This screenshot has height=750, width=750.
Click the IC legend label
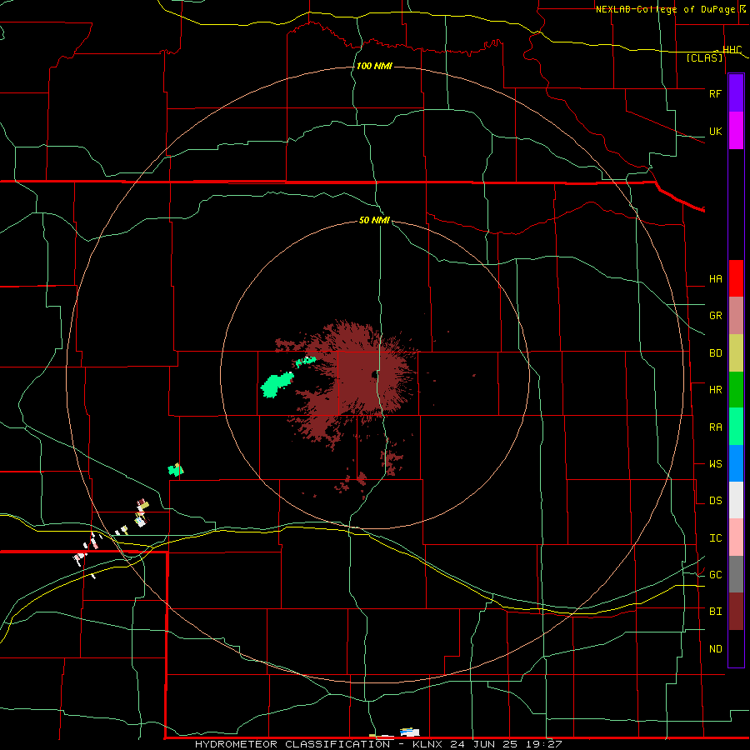click(716, 538)
